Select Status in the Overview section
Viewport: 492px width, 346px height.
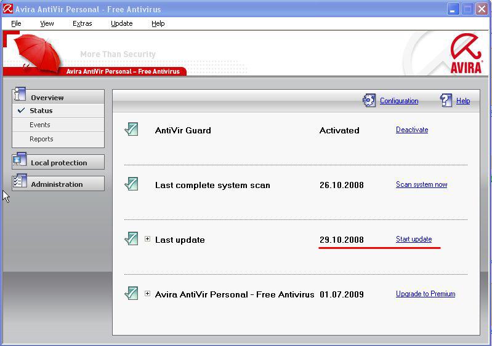pos(58,111)
